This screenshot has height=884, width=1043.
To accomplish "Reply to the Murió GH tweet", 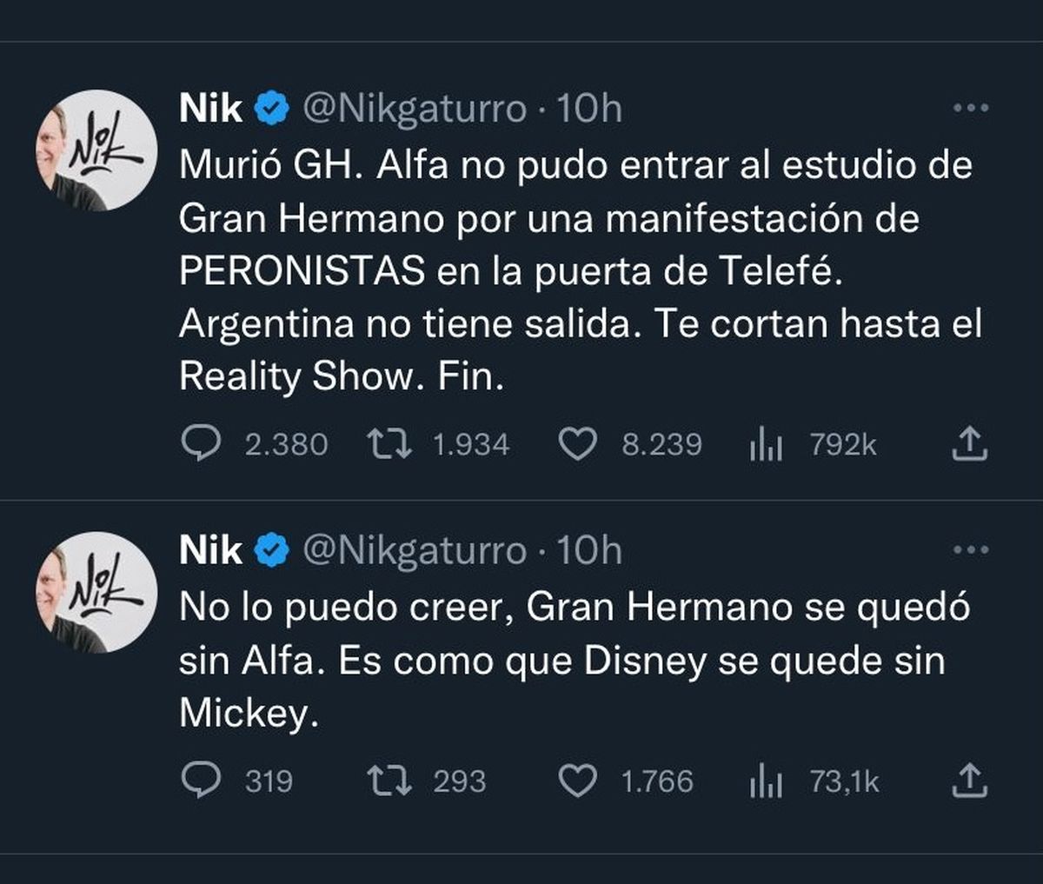I will [200, 445].
